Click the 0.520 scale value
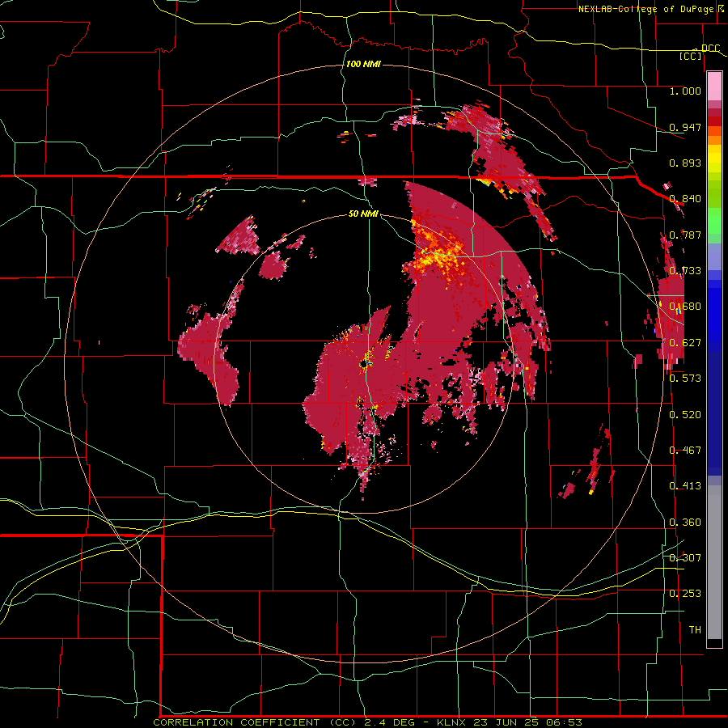Viewport: 728px width, 728px height. [685, 415]
